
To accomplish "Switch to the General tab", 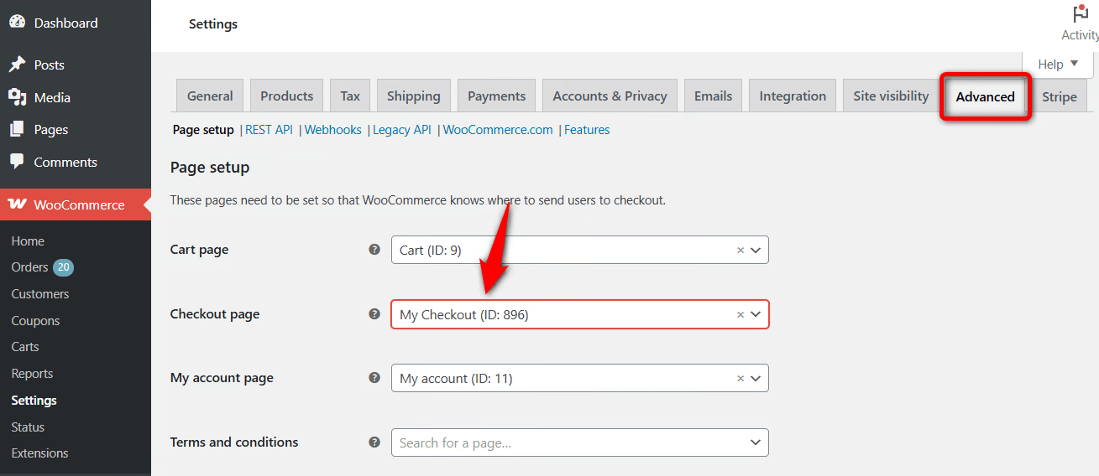I will (x=210, y=96).
